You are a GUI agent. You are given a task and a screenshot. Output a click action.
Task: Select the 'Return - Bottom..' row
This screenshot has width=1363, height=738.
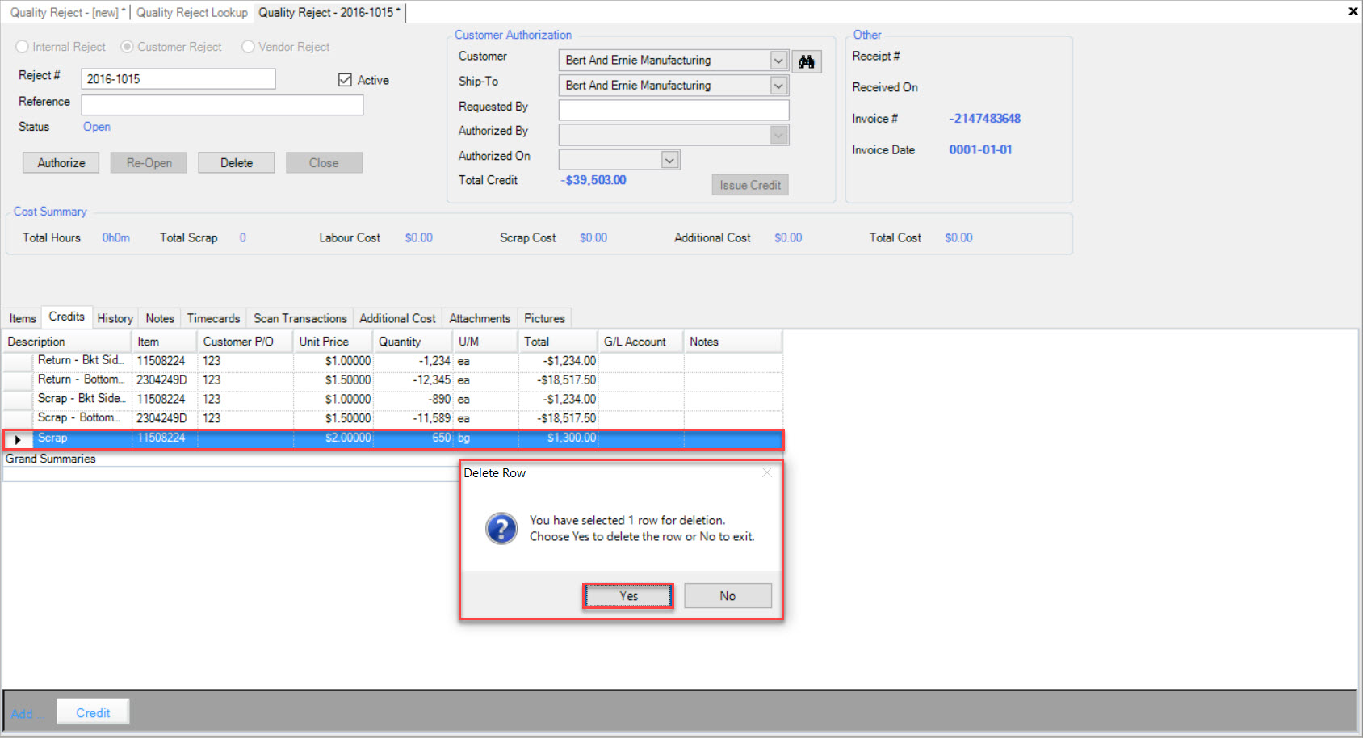393,379
